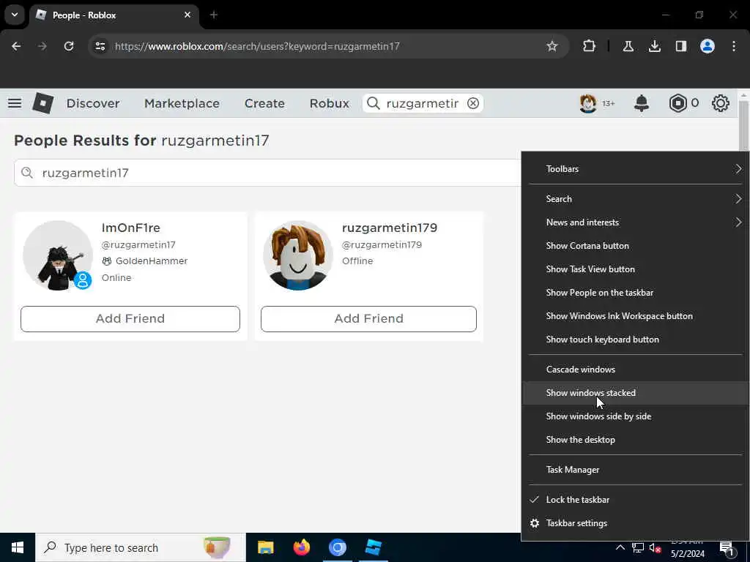The height and width of the screenshot is (562, 750).
Task: Open the notifications bell
Action: pyautogui.click(x=642, y=103)
